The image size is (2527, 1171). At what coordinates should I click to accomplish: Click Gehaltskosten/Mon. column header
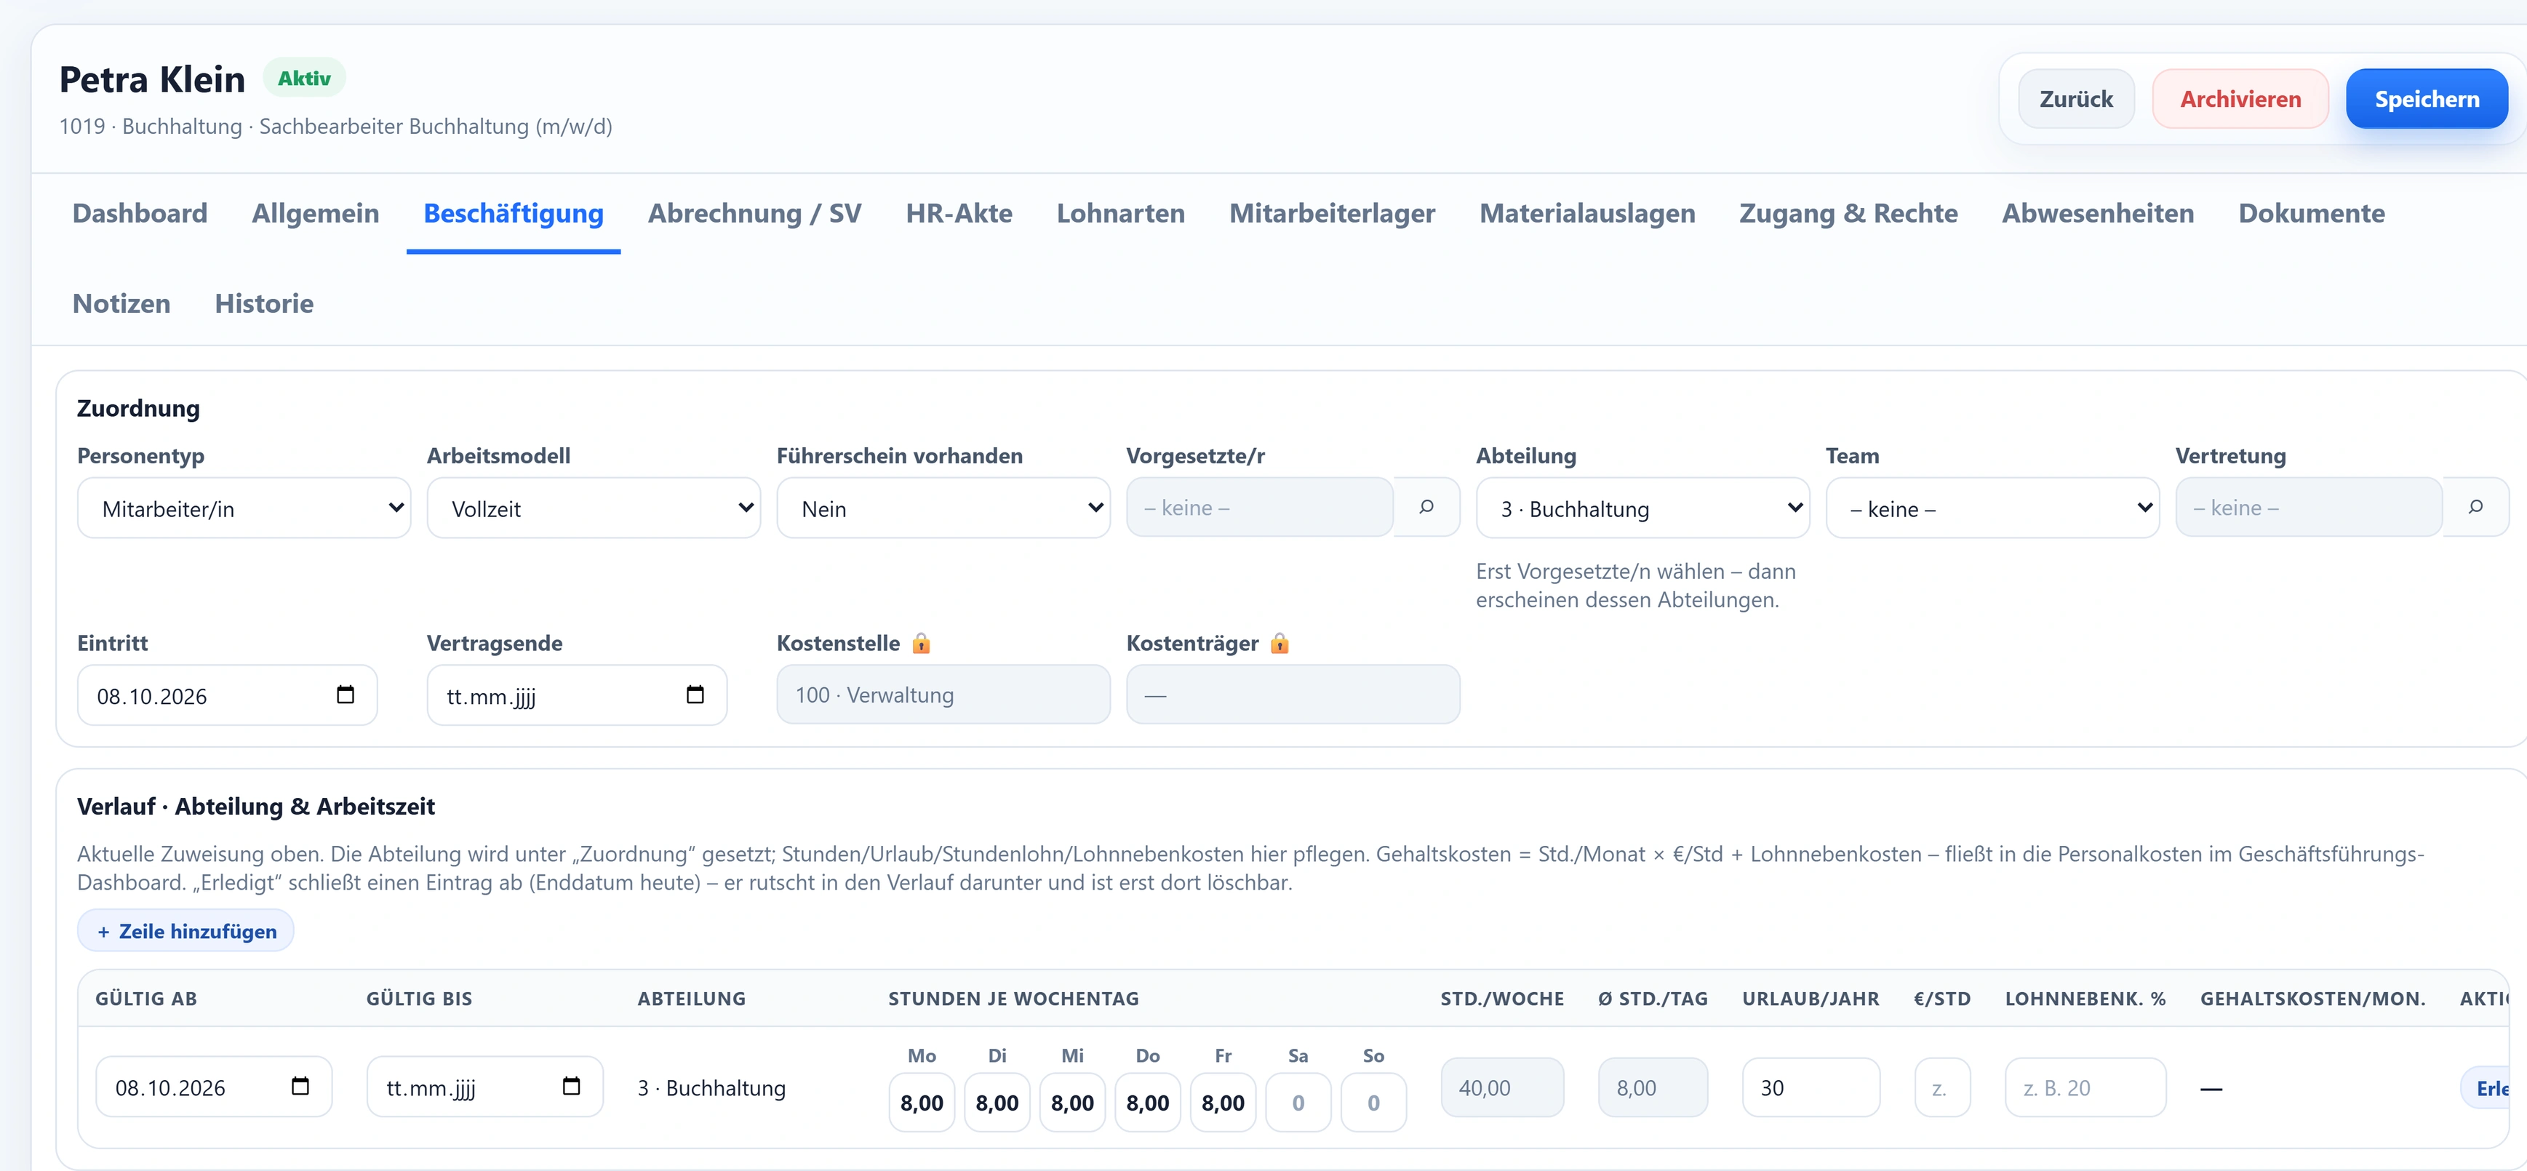[x=2312, y=999]
